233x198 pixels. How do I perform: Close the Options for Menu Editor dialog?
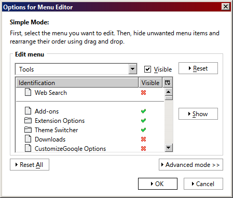226,7
